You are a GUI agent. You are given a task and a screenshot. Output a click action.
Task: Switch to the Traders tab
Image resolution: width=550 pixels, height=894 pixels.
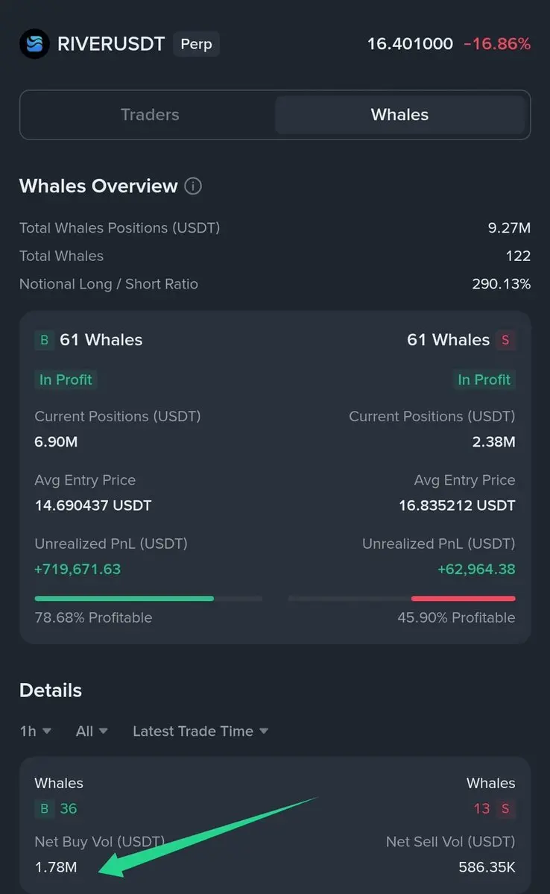point(150,115)
